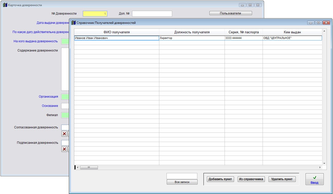This screenshot has height=194, width=333.
Task: Clear the Подписанная доверенность file with red X
Action: [64, 149]
